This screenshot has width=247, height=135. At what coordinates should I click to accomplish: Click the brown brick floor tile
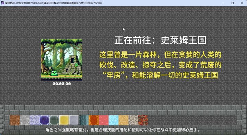[x=15, y=120]
